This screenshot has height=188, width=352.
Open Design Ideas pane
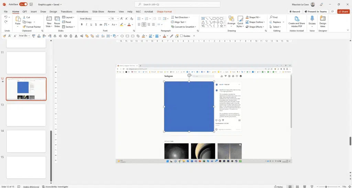pos(323,19)
